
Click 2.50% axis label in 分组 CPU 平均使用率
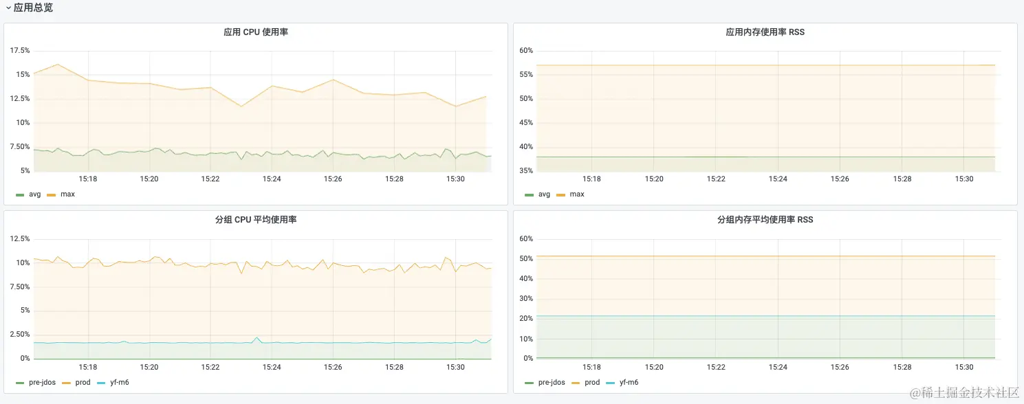point(20,335)
